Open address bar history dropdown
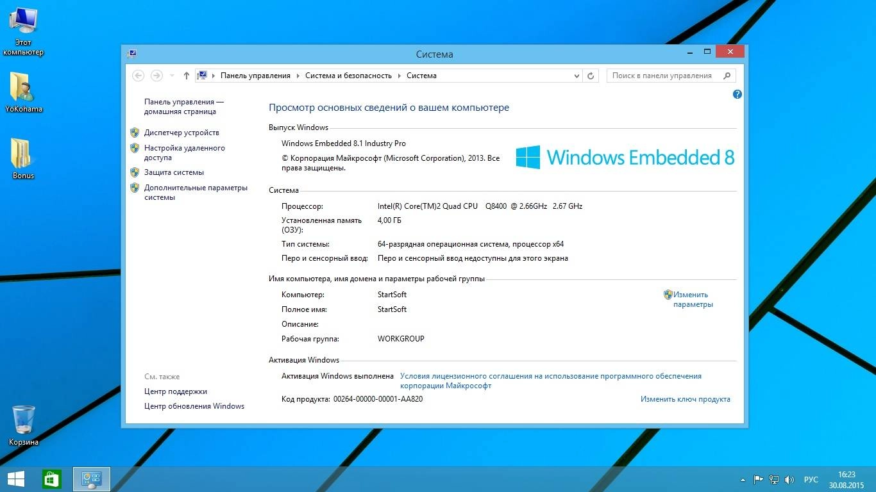 pos(577,76)
